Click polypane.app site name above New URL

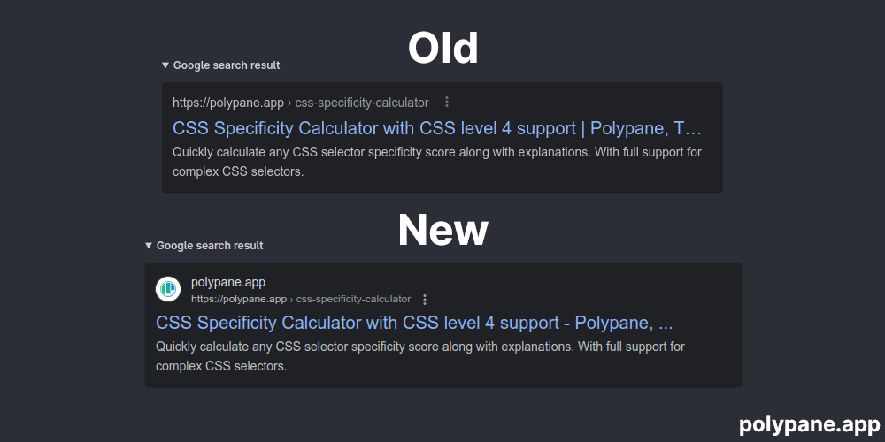pos(228,283)
